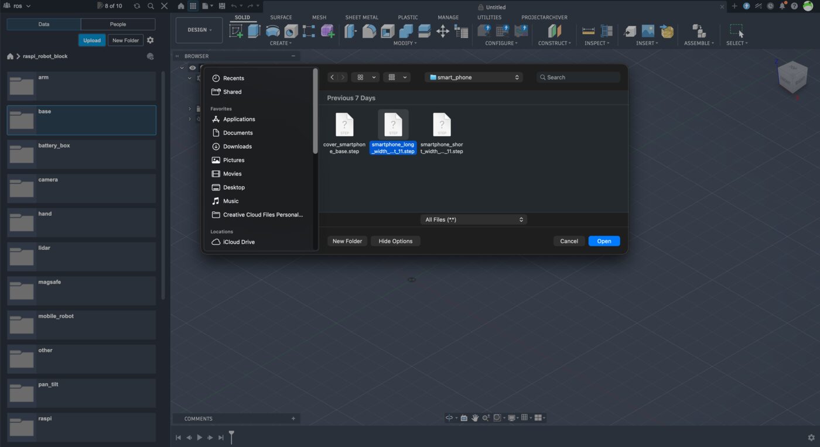Expand the MODIFY menu
Viewport: 820px width, 447px height.
point(405,43)
